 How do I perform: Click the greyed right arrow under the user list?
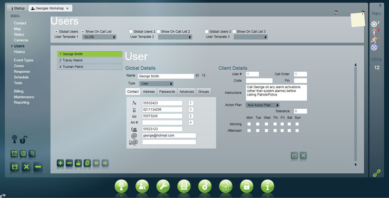coord(105,163)
